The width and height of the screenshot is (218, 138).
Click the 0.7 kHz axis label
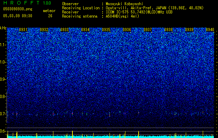(x=3, y=114)
